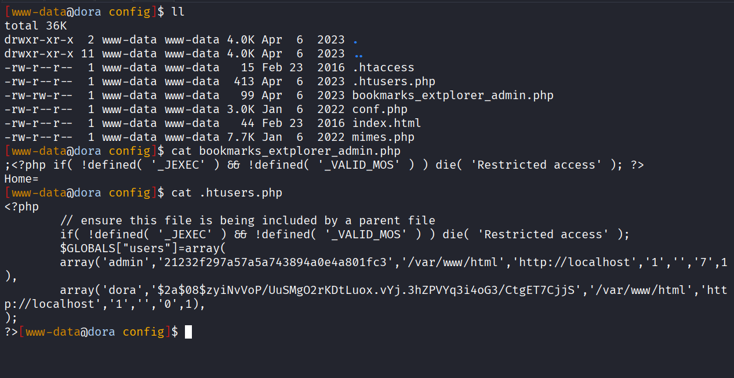Click the .htusers.php filename in the directory listing
This screenshot has width=734, height=378.
click(393, 82)
